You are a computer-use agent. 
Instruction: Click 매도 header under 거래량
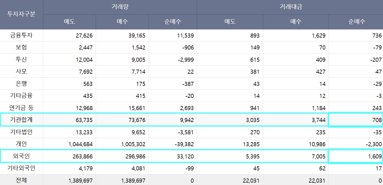pyautogui.click(x=69, y=22)
